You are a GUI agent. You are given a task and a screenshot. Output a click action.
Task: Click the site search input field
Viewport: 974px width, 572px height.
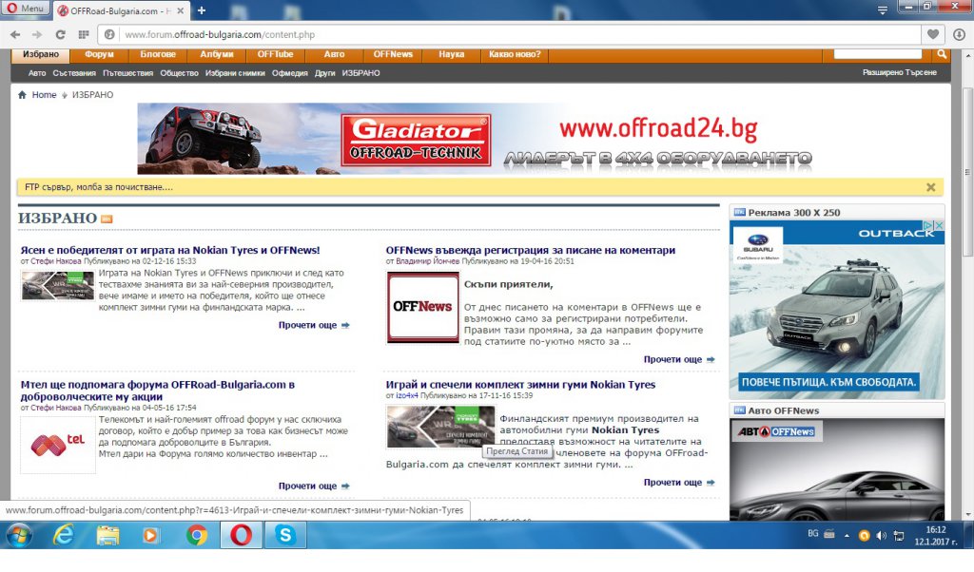[x=877, y=54]
